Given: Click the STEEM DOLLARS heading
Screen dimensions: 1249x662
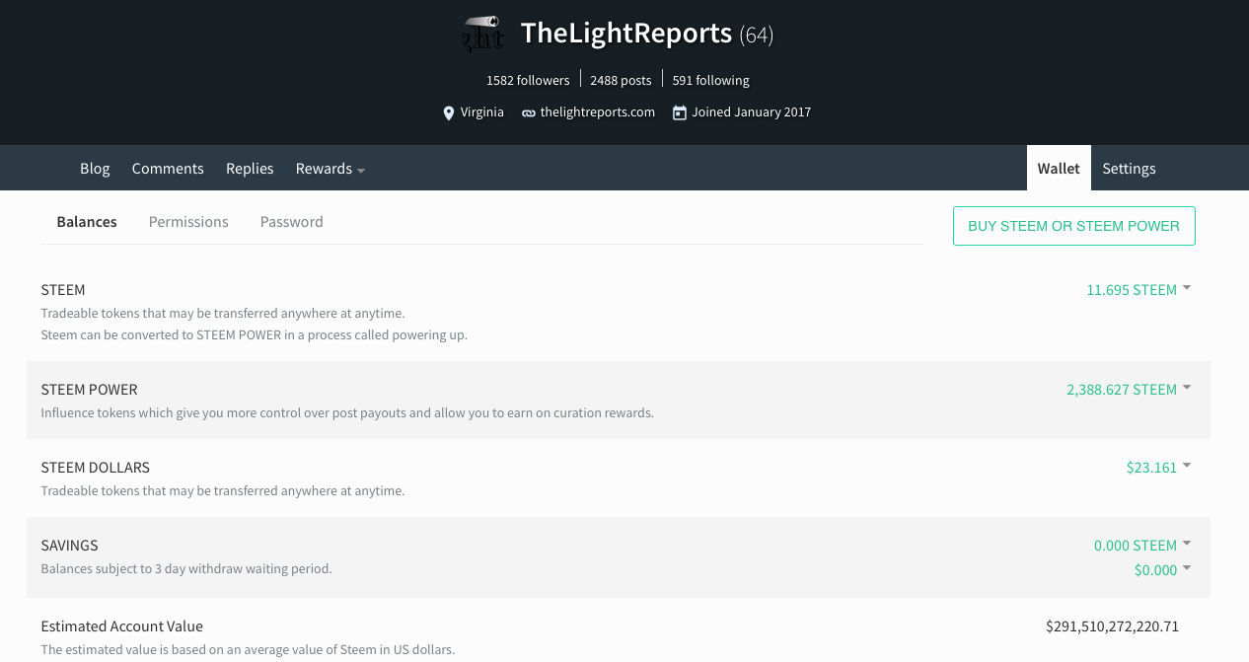Looking at the screenshot, I should 96,468.
